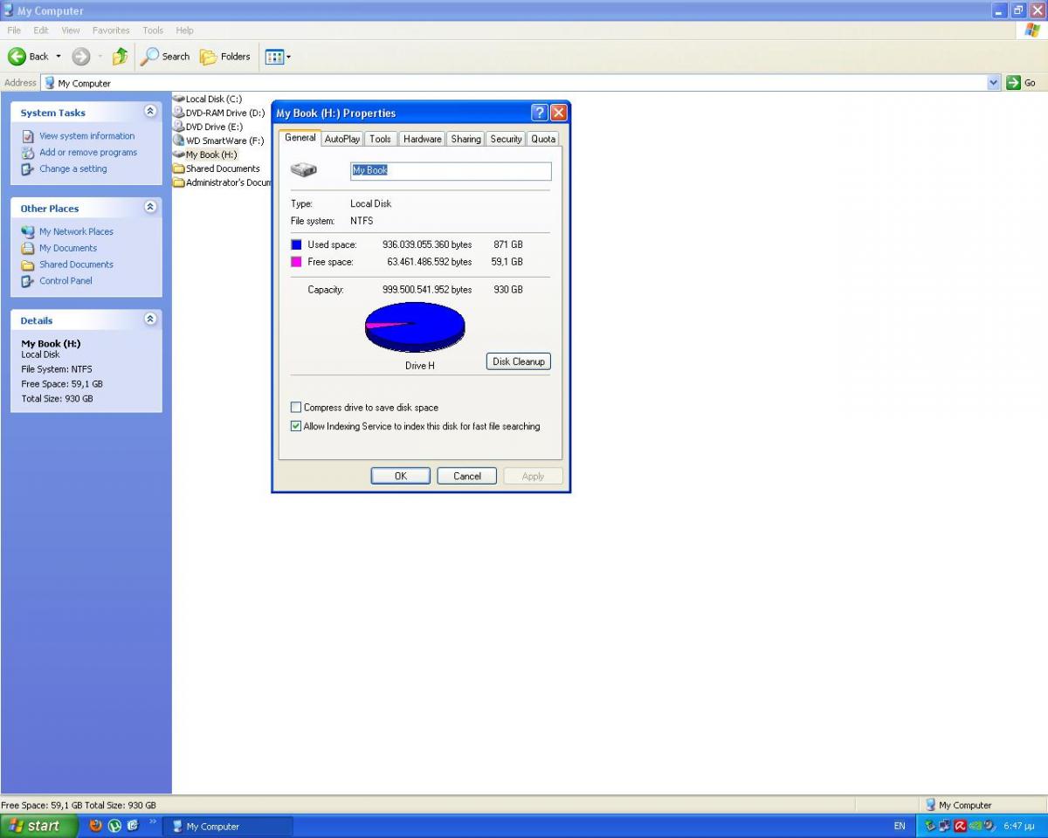Open the Help menu
The image size is (1048, 838).
[184, 31]
